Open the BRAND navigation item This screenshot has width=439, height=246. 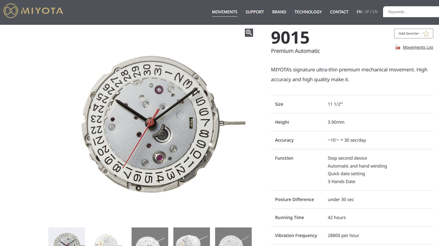[279, 12]
